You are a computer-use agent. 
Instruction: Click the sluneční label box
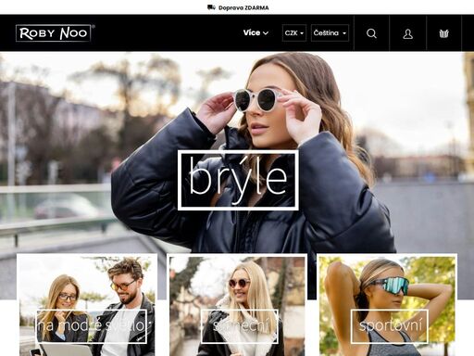click(x=240, y=326)
